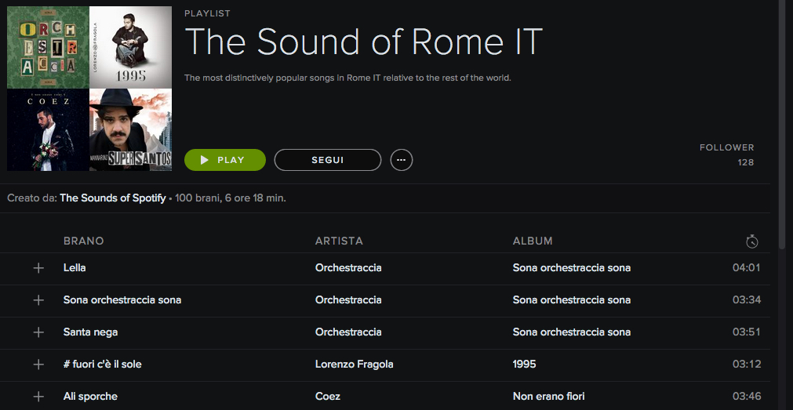Sort tracks by the duration clock icon

(751, 241)
